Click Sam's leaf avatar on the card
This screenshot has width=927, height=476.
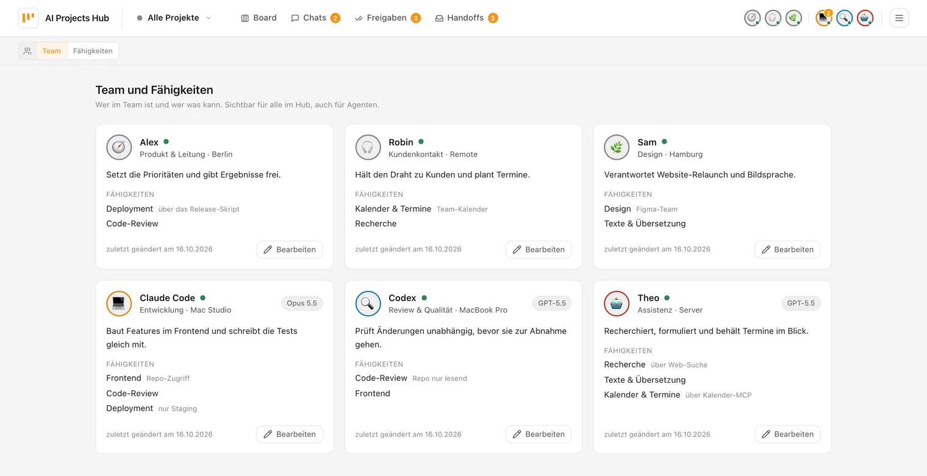617,147
